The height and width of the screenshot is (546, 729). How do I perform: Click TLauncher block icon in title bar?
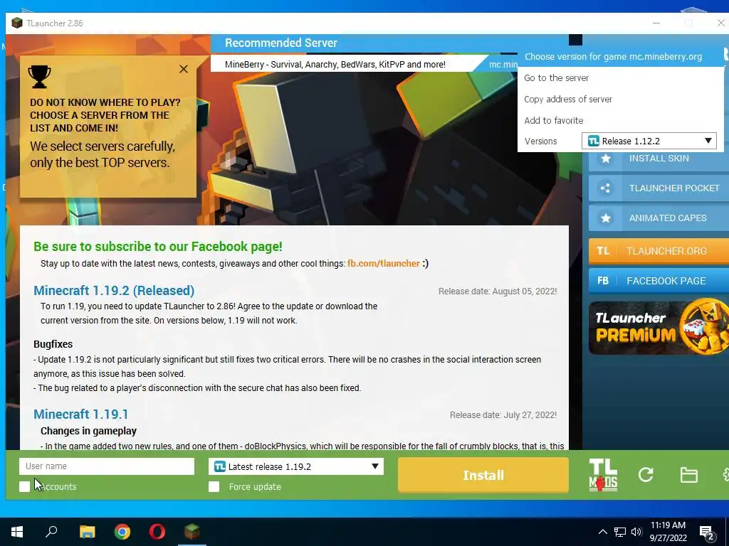pos(17,23)
